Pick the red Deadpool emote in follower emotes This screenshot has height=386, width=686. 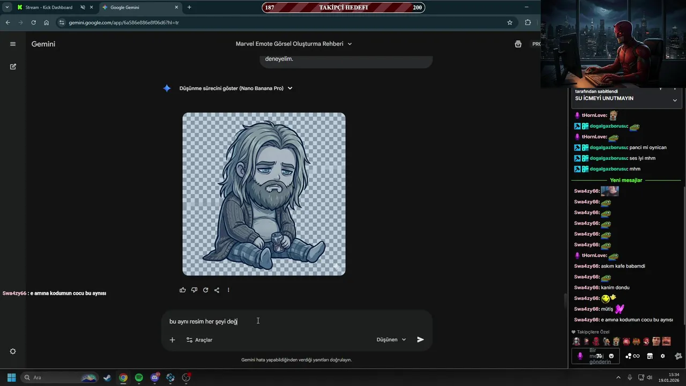click(596, 341)
